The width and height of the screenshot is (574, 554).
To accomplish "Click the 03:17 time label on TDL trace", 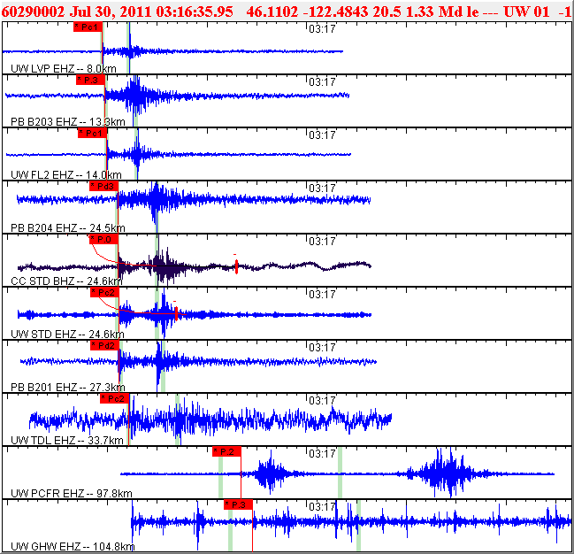I will (322, 401).
